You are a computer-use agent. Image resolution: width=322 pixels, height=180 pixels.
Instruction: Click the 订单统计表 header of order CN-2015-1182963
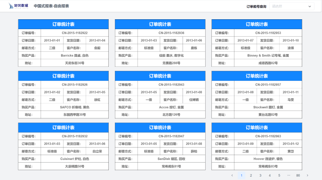pos(257,127)
